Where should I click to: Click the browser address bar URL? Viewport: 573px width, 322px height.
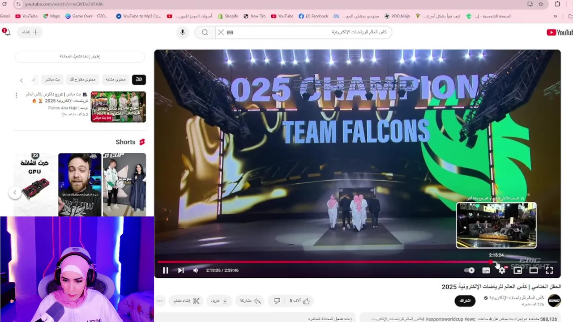pos(64,4)
